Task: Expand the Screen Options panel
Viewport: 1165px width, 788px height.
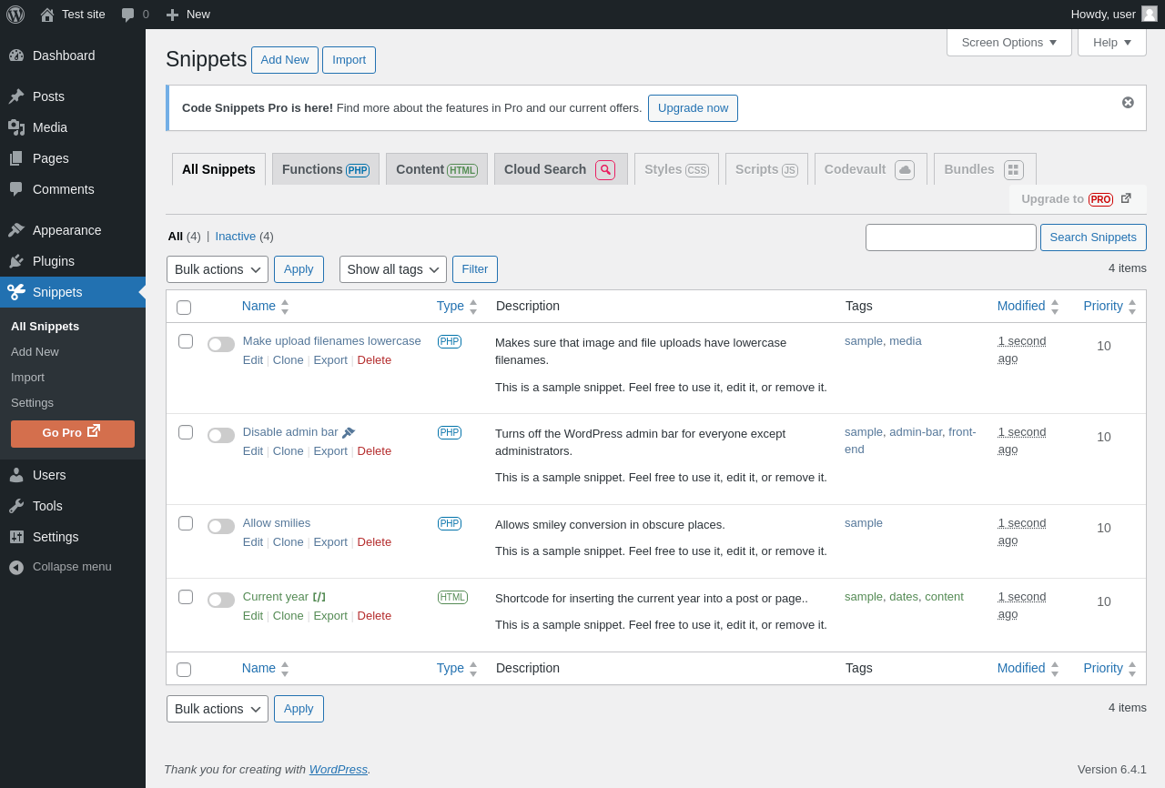Action: (x=1008, y=42)
